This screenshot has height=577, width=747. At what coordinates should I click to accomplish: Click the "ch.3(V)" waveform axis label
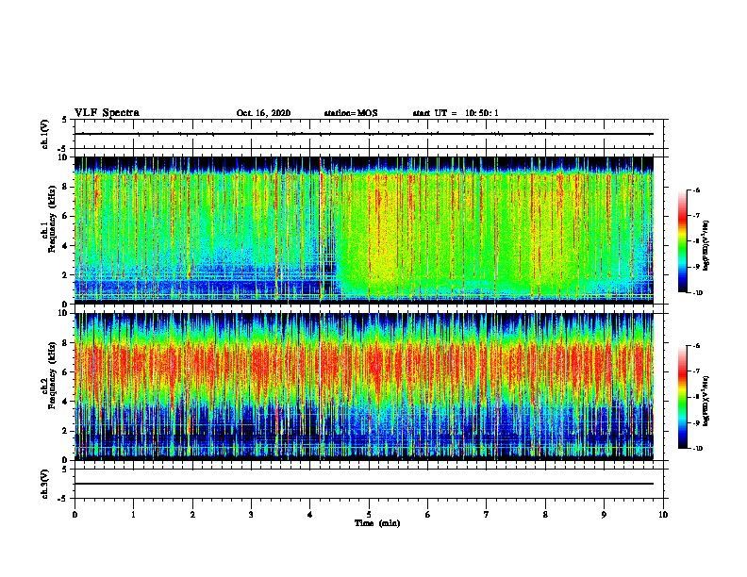(45, 484)
